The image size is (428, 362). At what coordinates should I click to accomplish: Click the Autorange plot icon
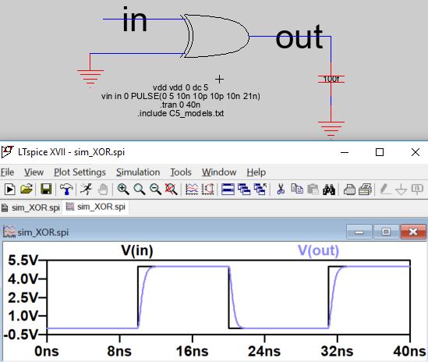(x=192, y=189)
